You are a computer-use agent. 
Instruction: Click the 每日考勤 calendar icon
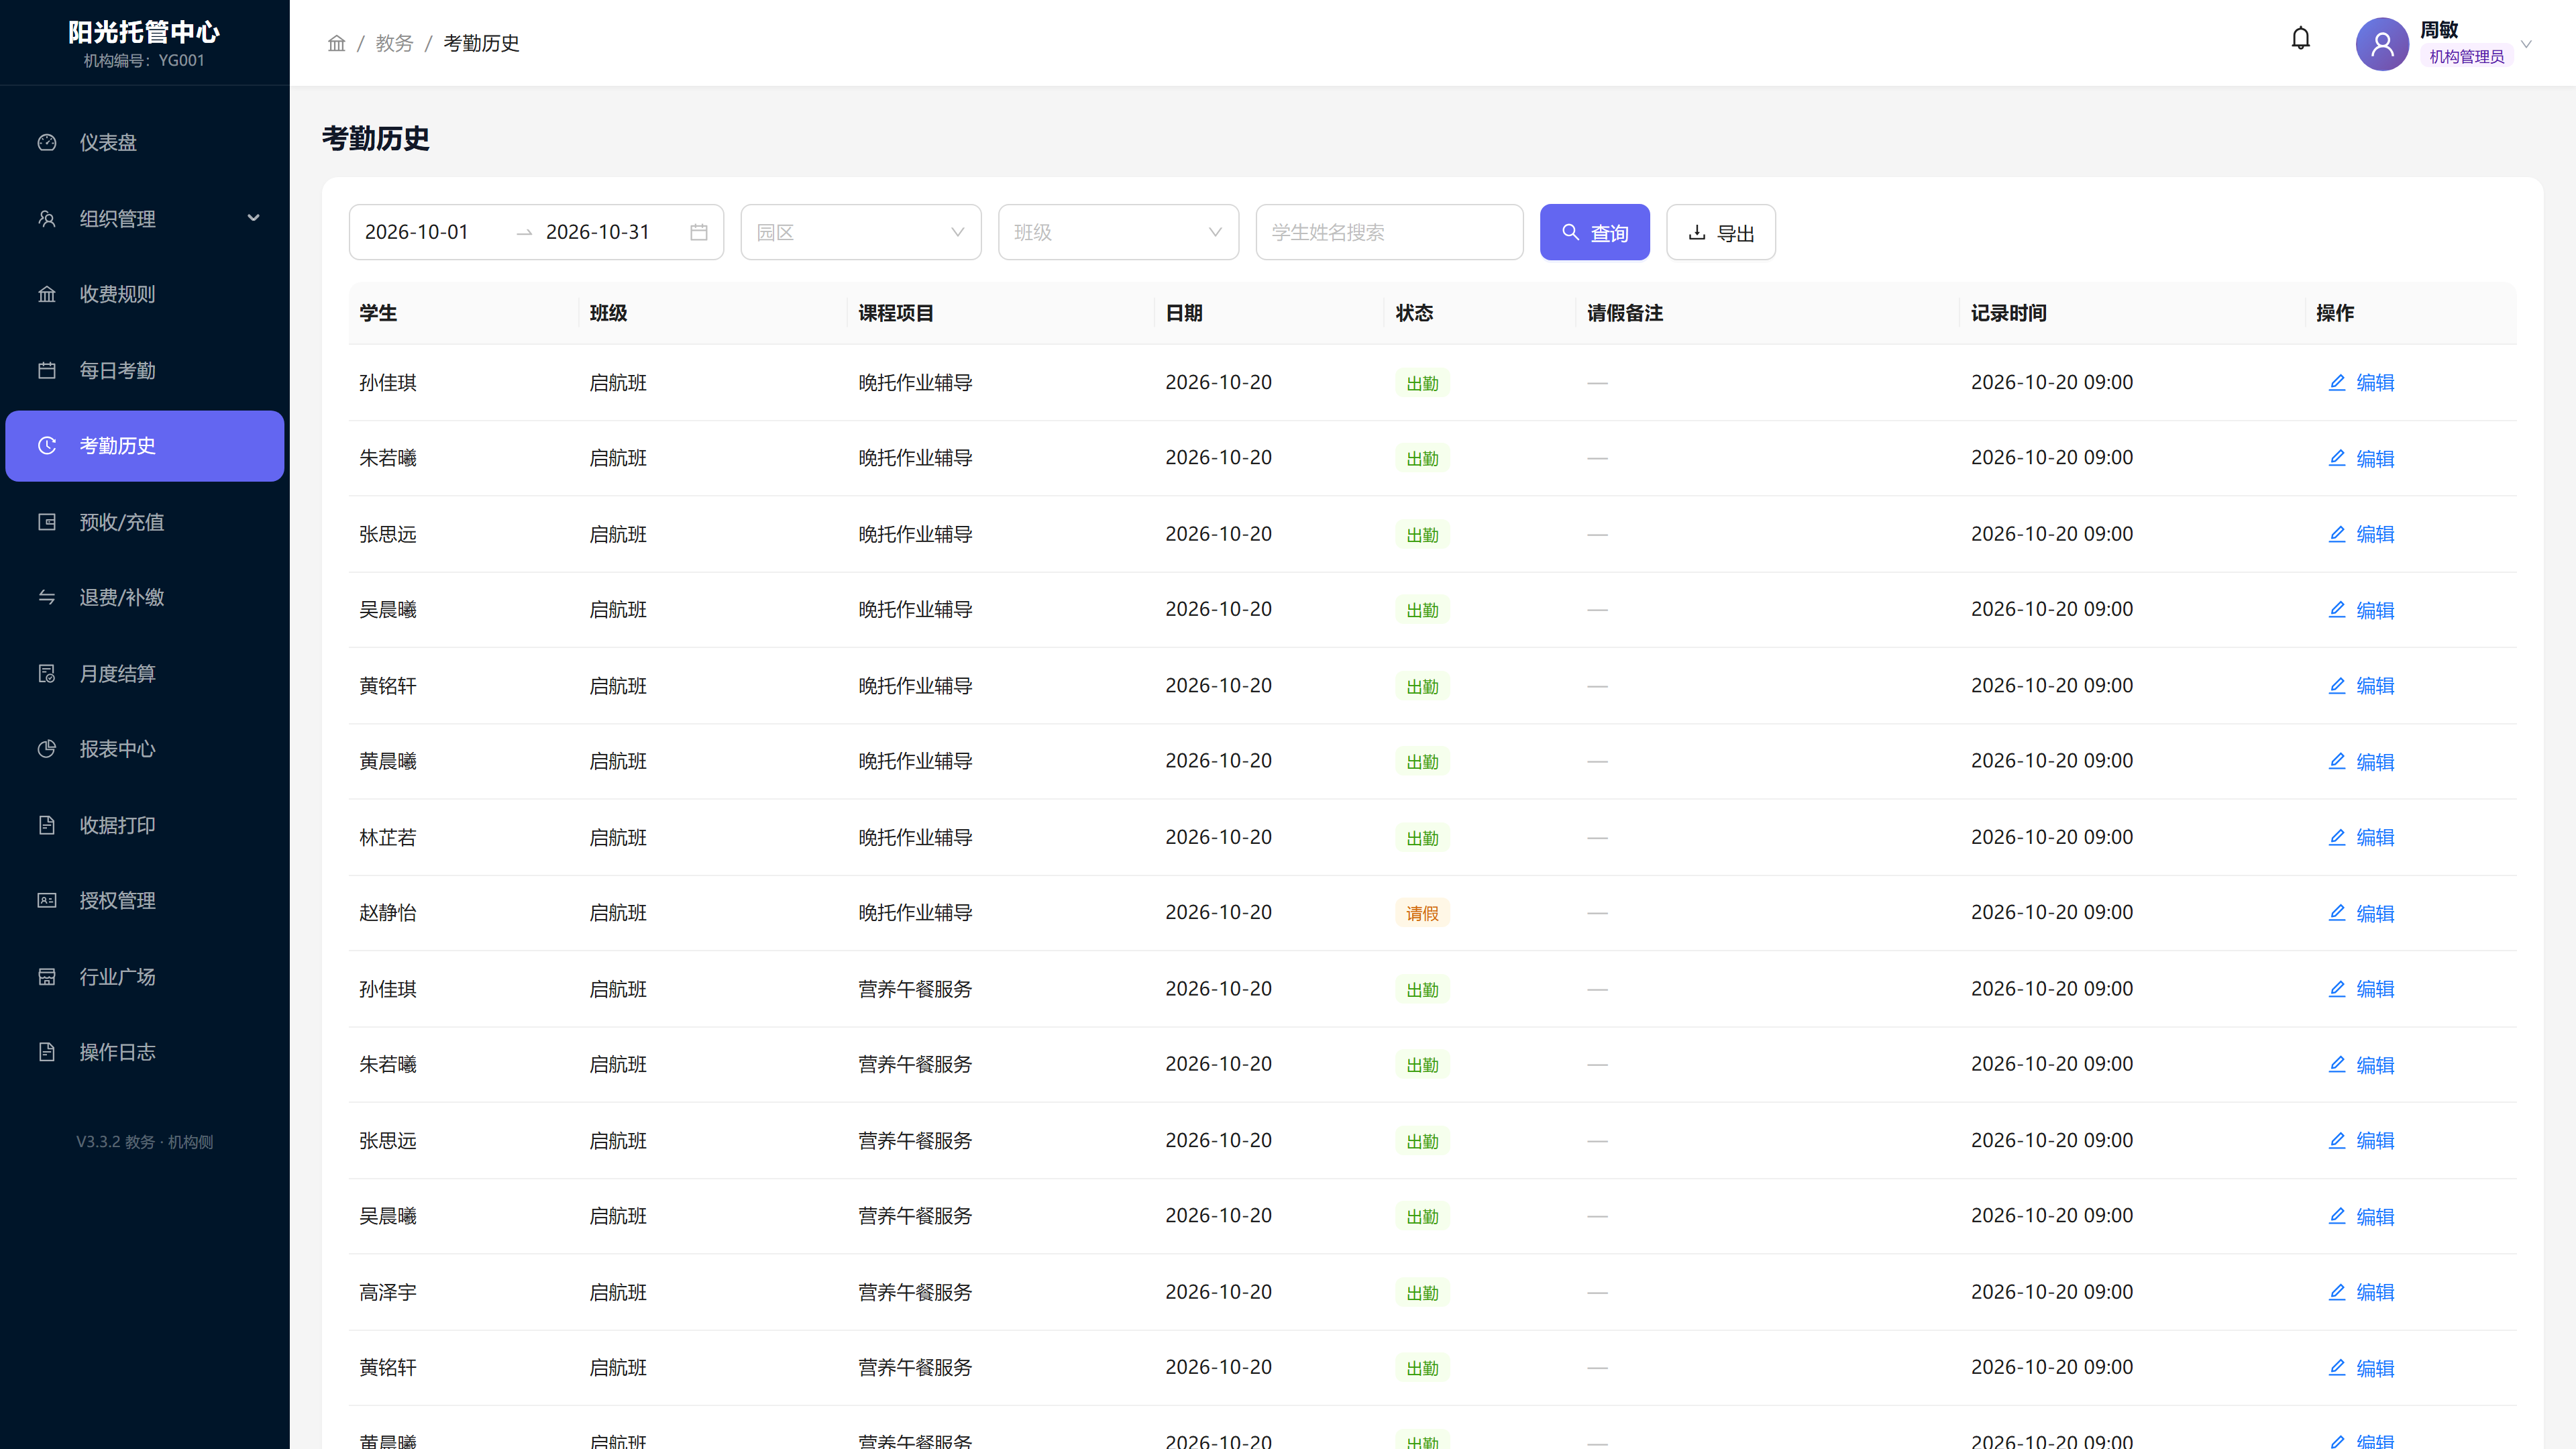click(x=47, y=370)
